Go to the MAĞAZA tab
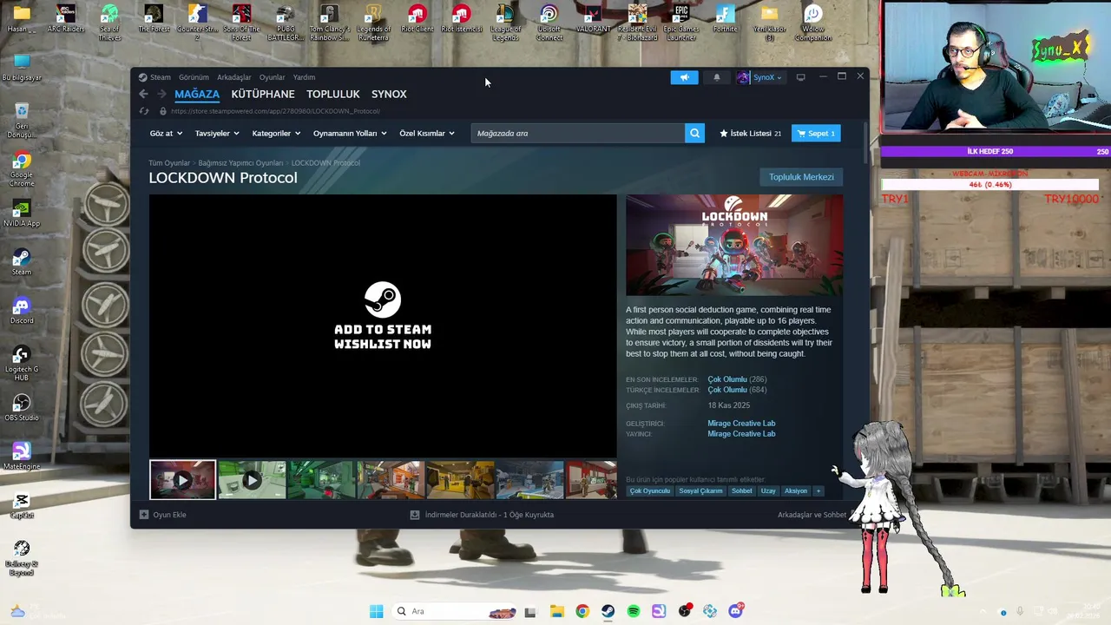 197,94
